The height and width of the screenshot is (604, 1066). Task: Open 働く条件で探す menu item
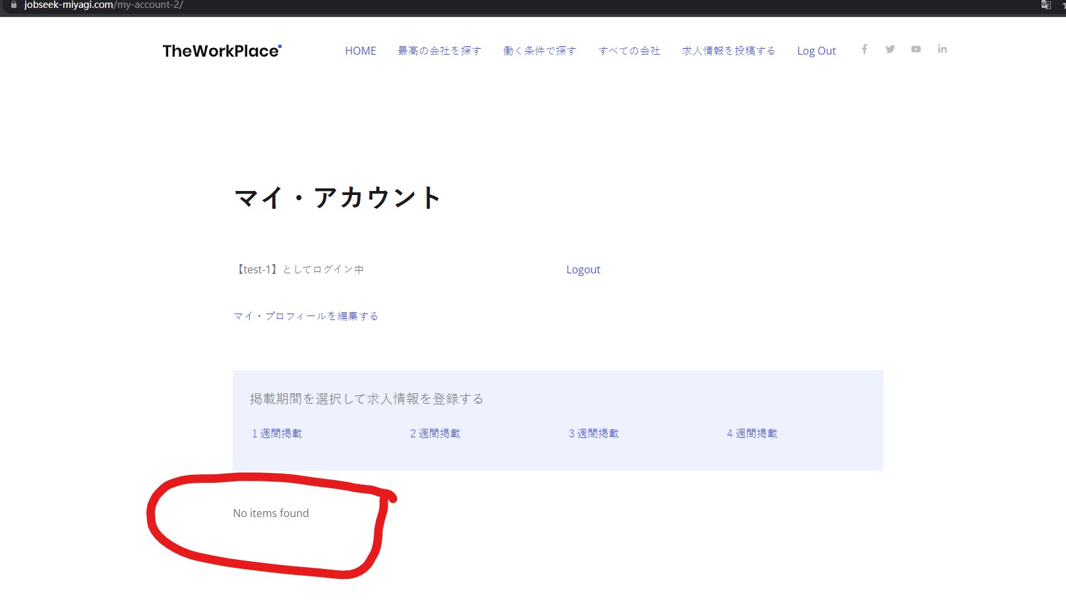(540, 51)
